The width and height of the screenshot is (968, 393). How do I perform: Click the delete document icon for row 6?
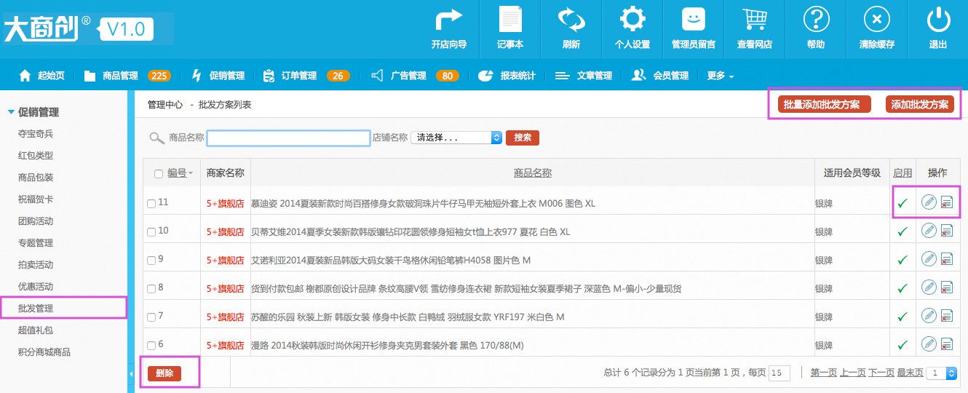point(947,344)
